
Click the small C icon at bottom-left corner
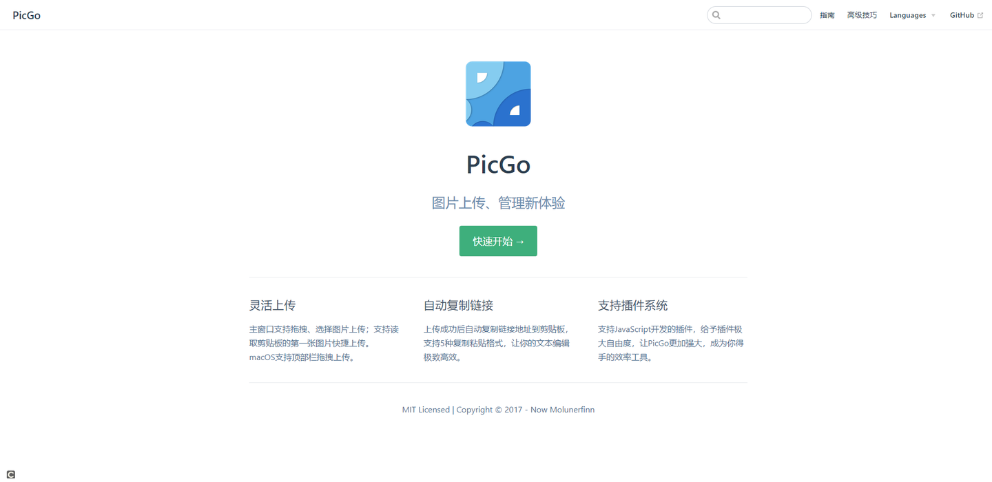[x=10, y=474]
